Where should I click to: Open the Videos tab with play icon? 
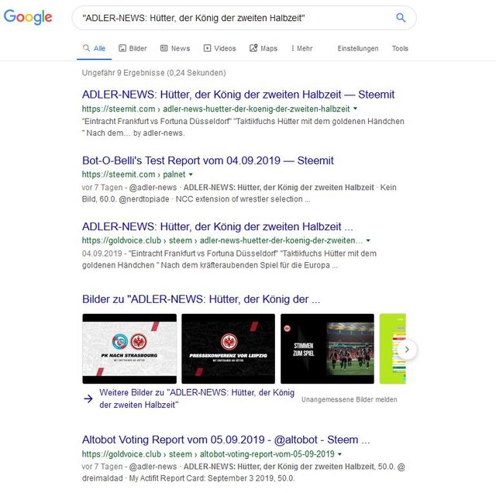(219, 48)
